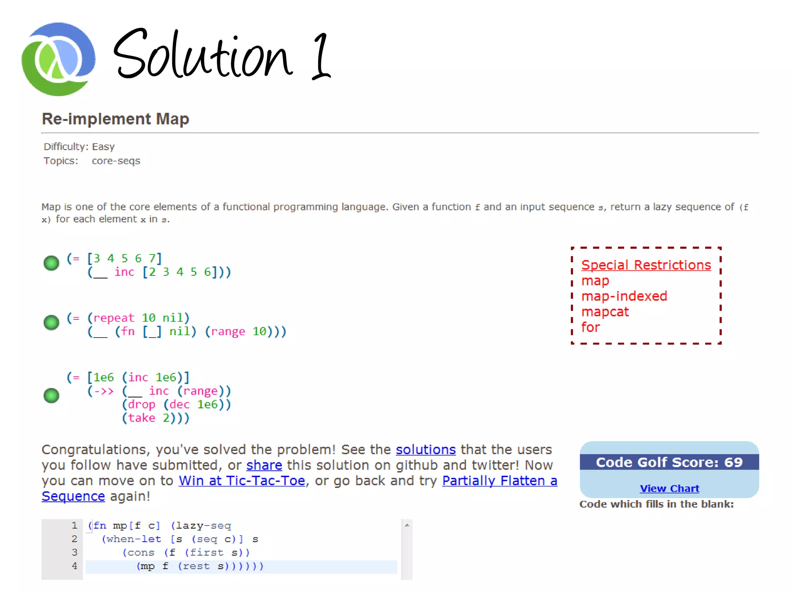Click line number 3 in editor gutter

(75, 552)
